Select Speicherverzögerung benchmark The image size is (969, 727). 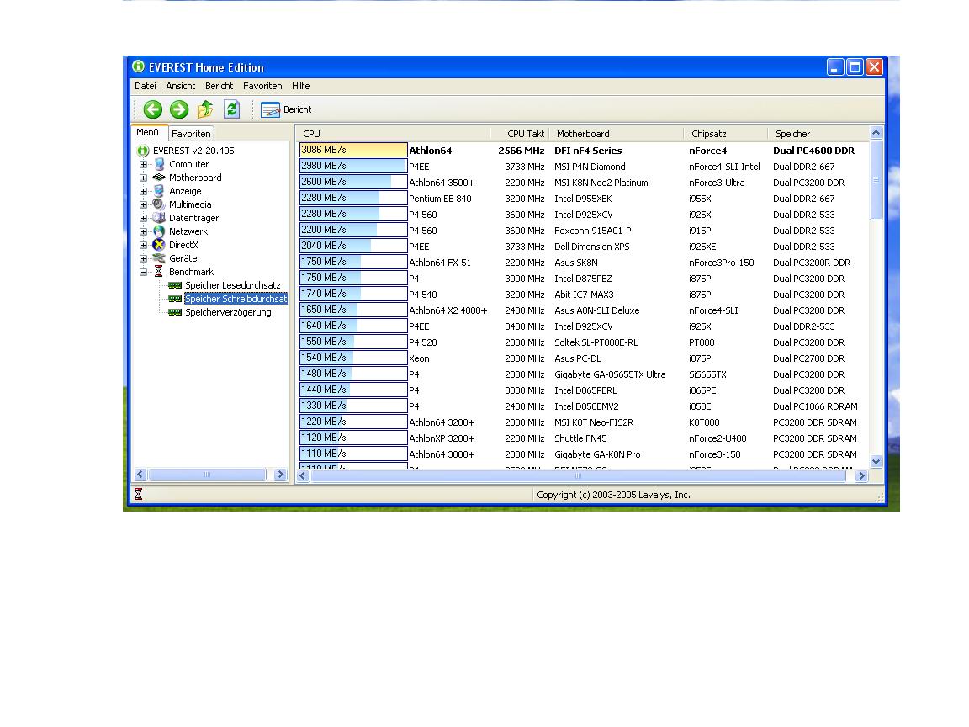click(x=228, y=313)
